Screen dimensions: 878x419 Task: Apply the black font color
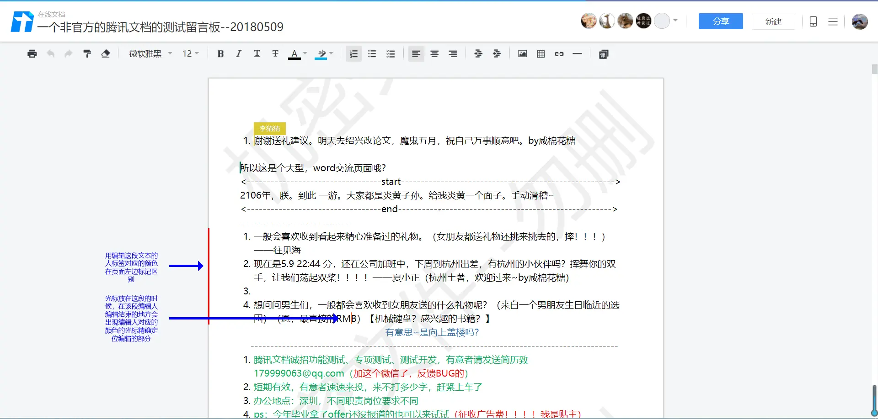click(x=294, y=54)
